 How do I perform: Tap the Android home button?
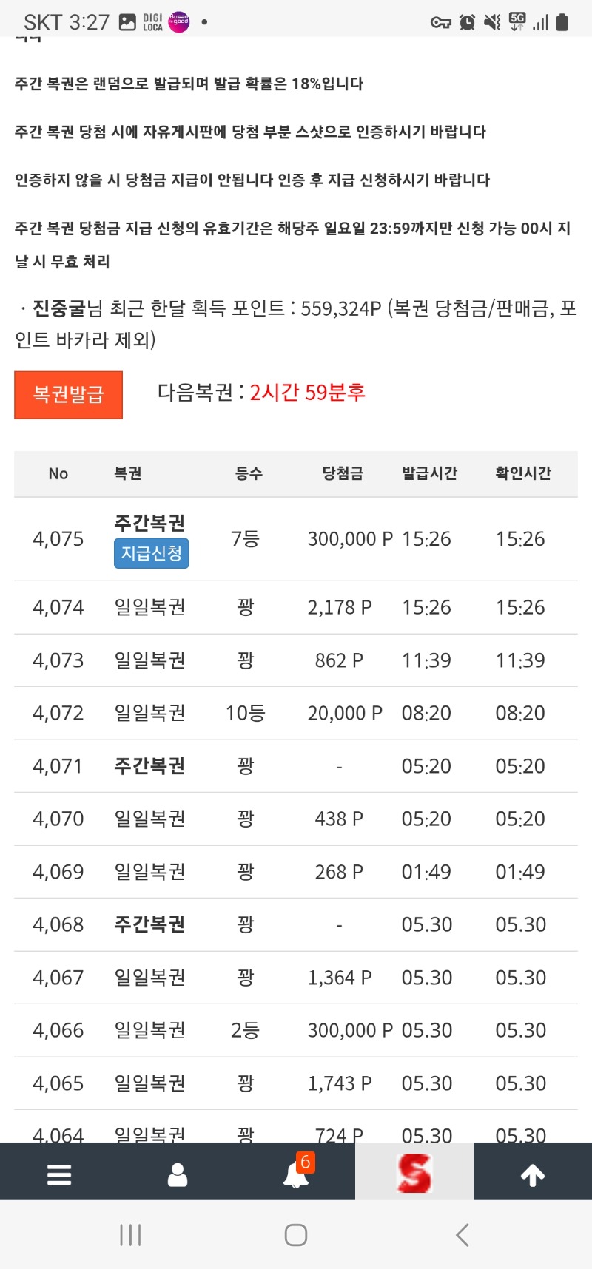click(296, 1234)
